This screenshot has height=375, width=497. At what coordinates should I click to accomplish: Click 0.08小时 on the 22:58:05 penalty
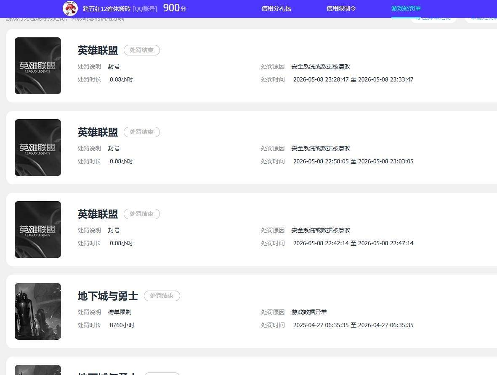point(121,161)
